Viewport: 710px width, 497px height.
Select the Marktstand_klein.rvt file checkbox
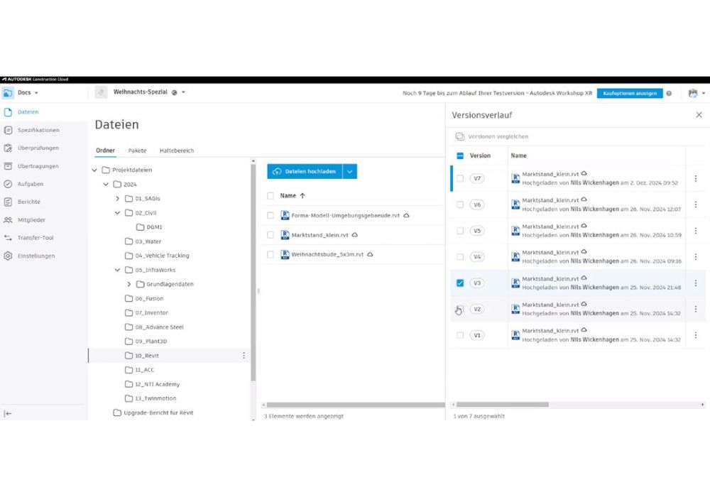click(271, 235)
